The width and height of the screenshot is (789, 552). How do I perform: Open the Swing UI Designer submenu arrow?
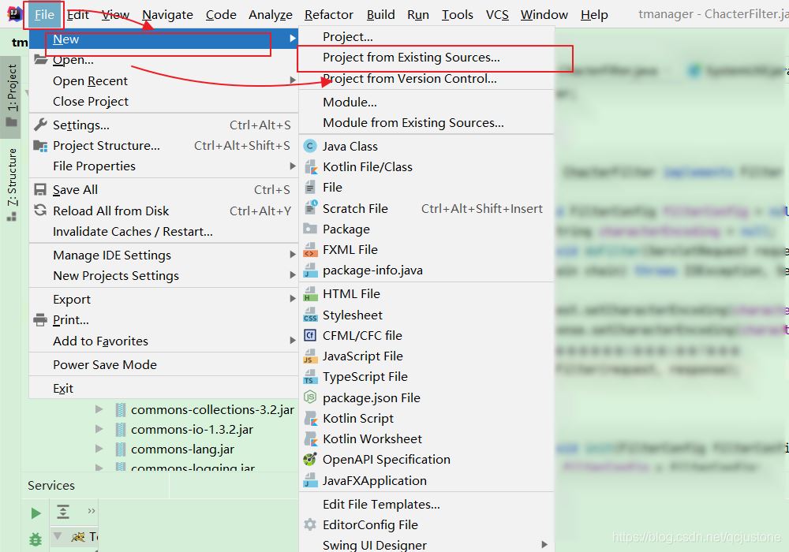click(544, 544)
